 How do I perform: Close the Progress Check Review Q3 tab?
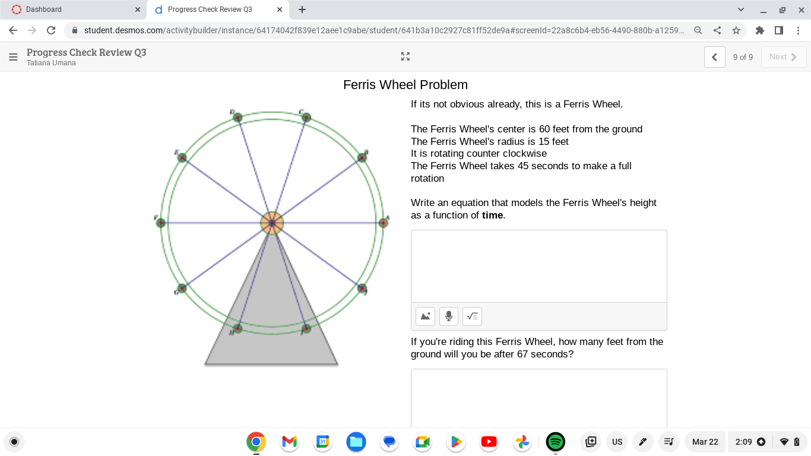[280, 9]
